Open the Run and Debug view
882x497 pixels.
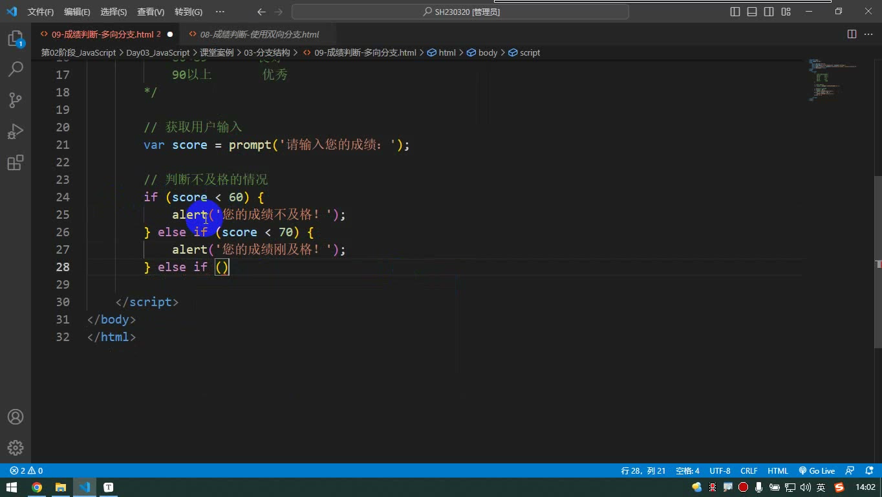click(16, 131)
